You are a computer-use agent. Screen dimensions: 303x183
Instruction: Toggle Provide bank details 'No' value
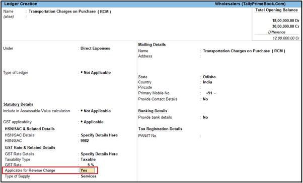(x=205, y=117)
